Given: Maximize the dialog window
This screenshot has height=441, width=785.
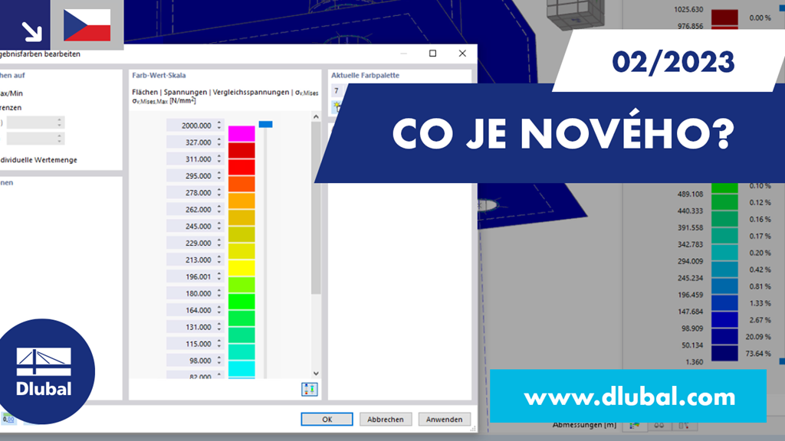Looking at the screenshot, I should (432, 54).
